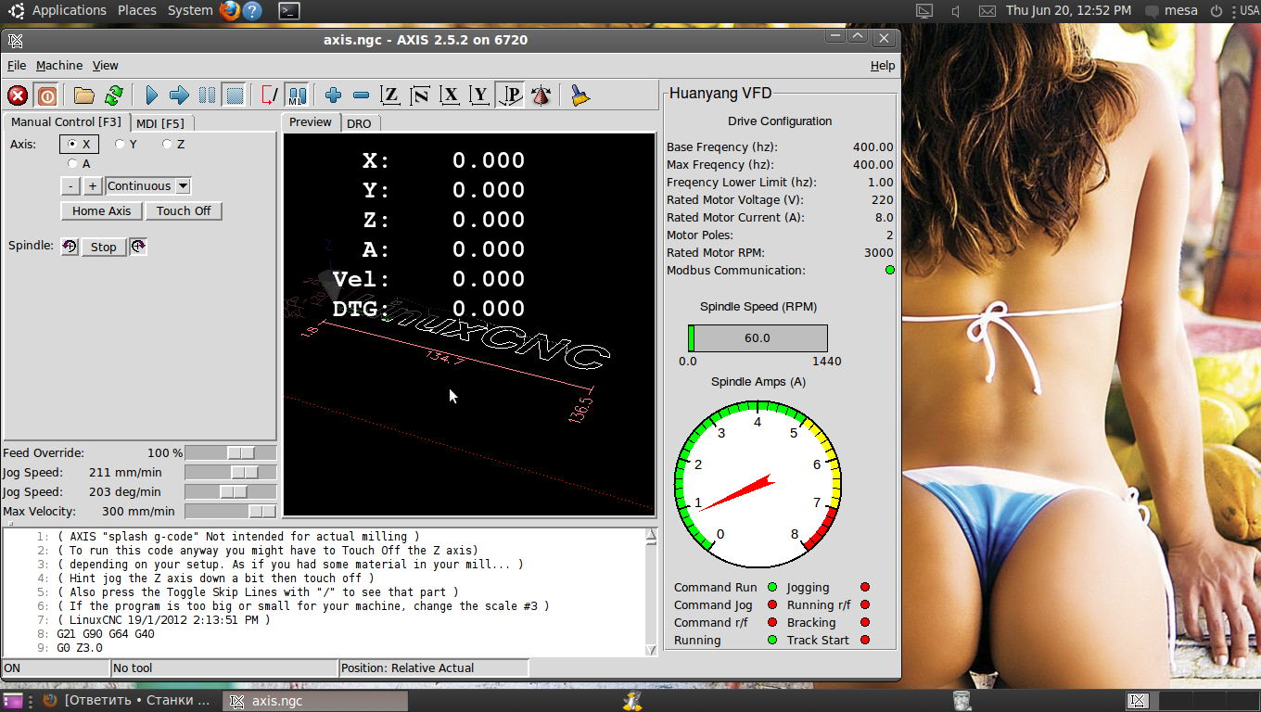This screenshot has width=1261, height=712.
Task: Open the mail indicator in system tray
Action: [x=987, y=11]
